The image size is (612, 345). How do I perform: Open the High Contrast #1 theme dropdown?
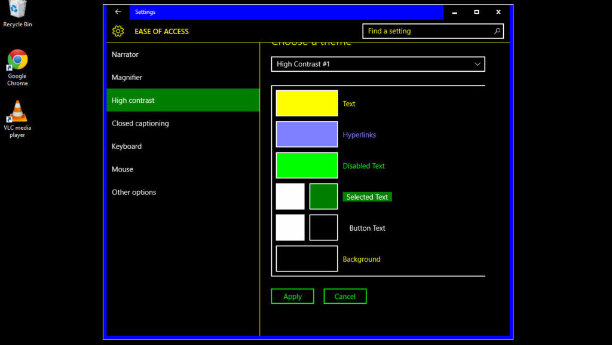(x=378, y=64)
